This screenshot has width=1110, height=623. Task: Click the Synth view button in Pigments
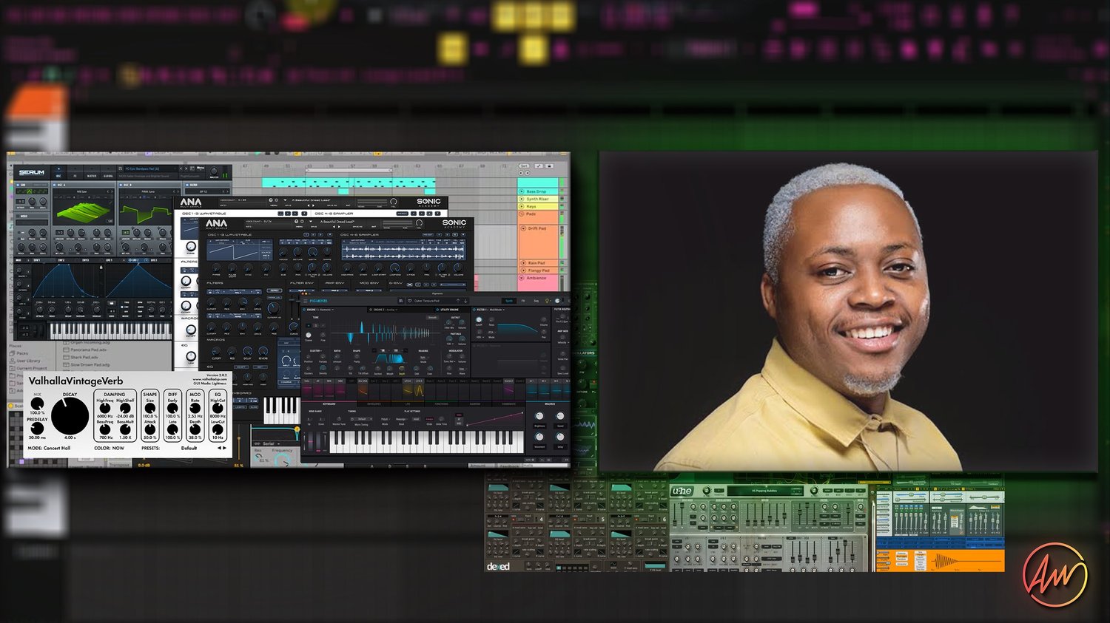(x=509, y=301)
